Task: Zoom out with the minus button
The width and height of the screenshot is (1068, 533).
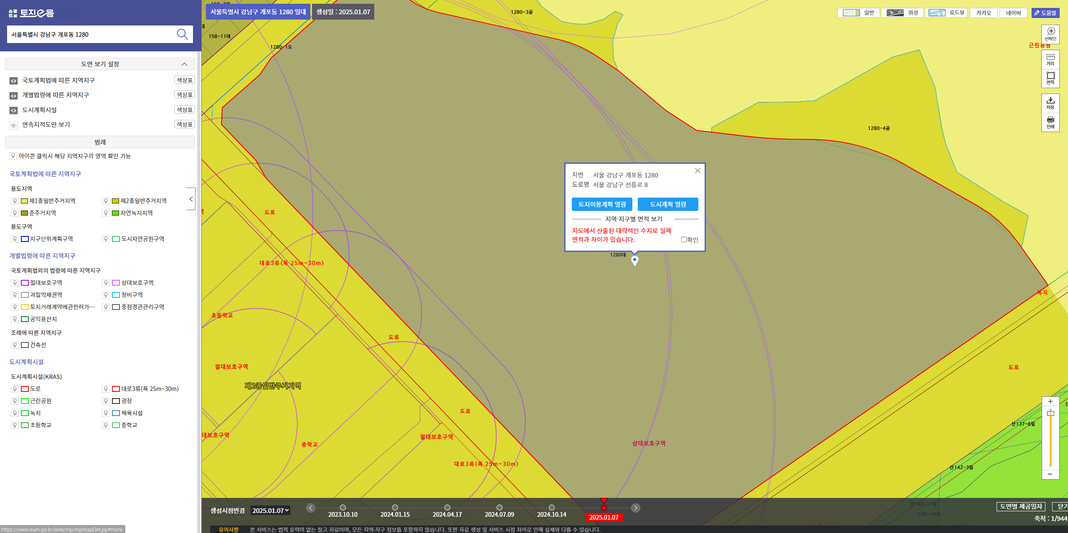Action: tap(1050, 474)
